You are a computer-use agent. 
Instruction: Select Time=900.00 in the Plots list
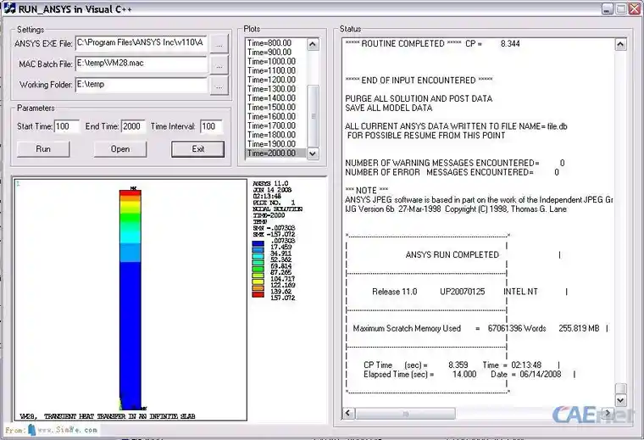click(x=275, y=53)
